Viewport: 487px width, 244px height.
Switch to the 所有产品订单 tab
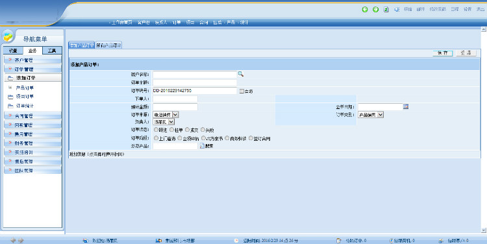pos(108,45)
